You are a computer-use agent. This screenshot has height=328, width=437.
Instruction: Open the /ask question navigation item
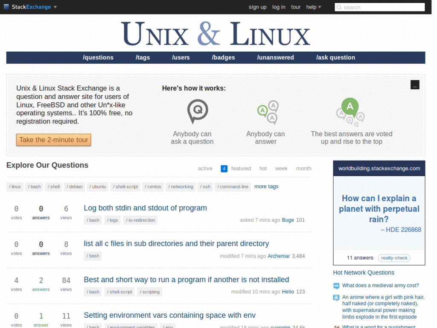[335, 58]
